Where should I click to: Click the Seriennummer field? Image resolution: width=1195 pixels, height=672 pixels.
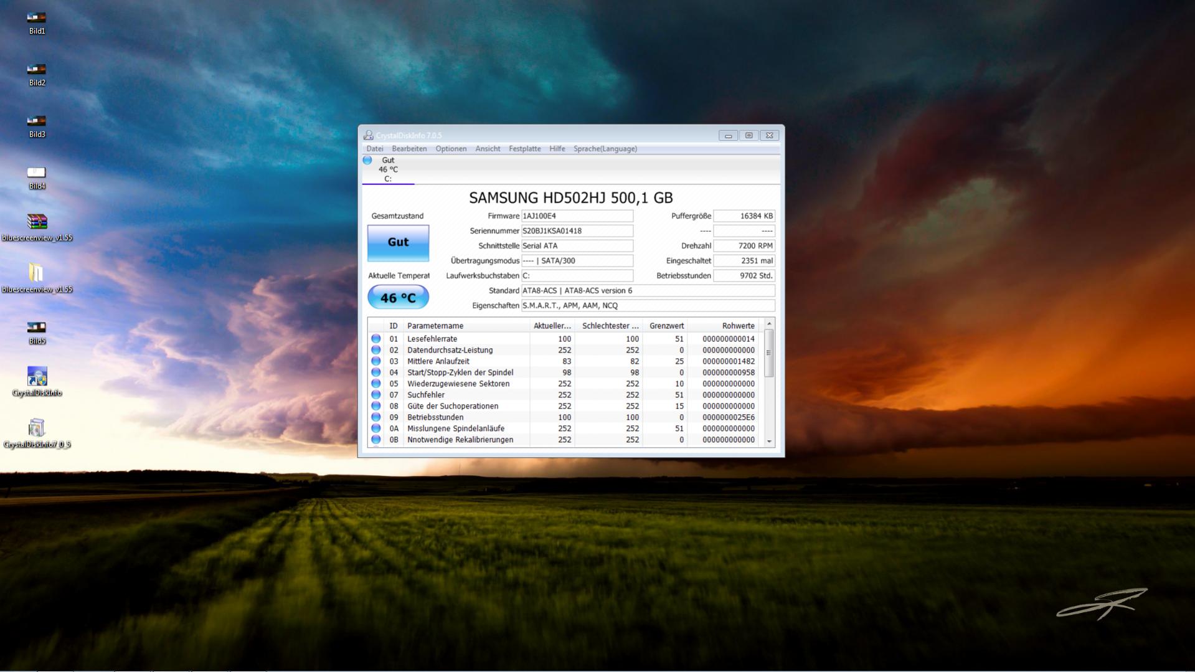(577, 231)
